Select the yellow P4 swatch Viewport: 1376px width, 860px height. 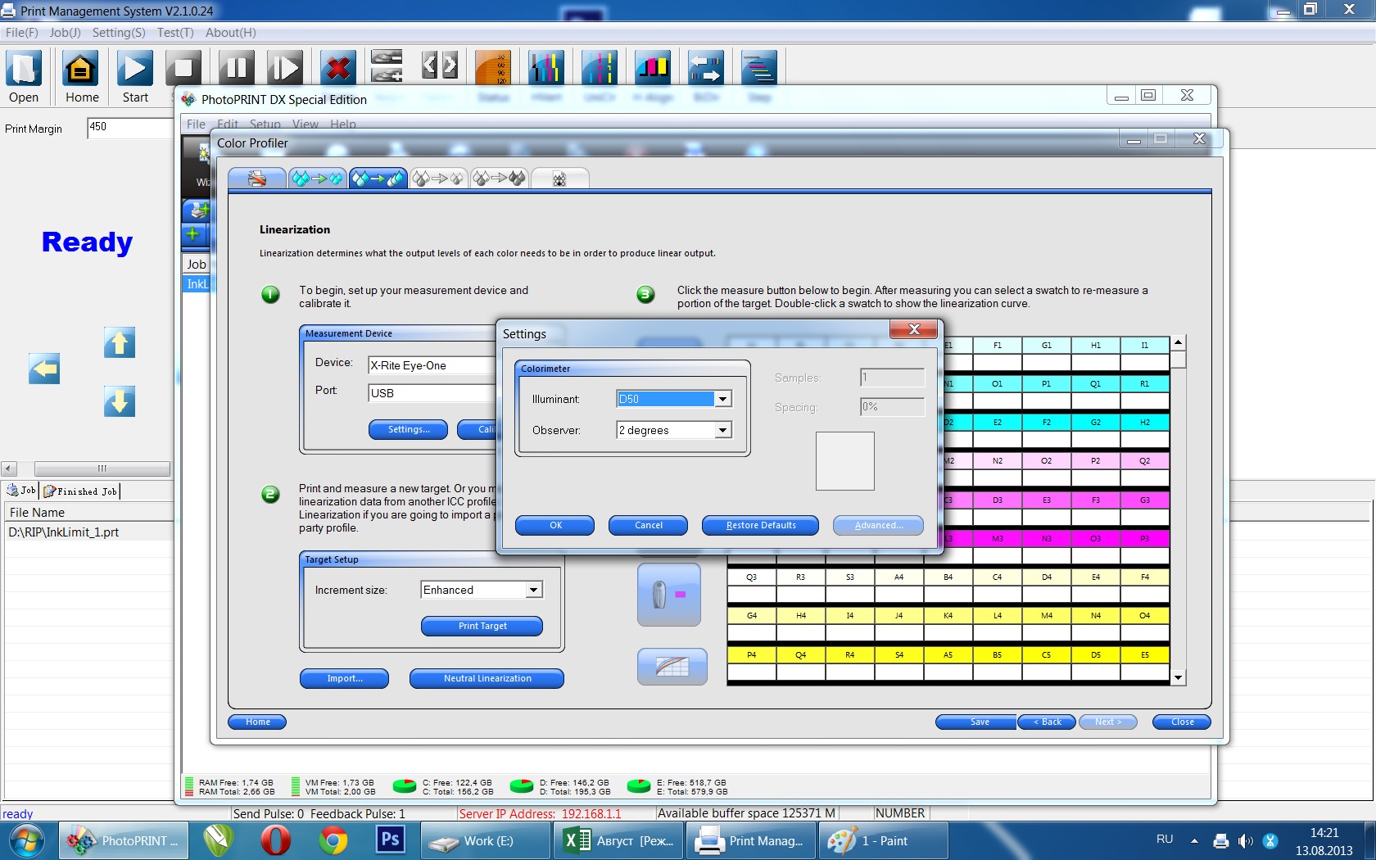752,654
